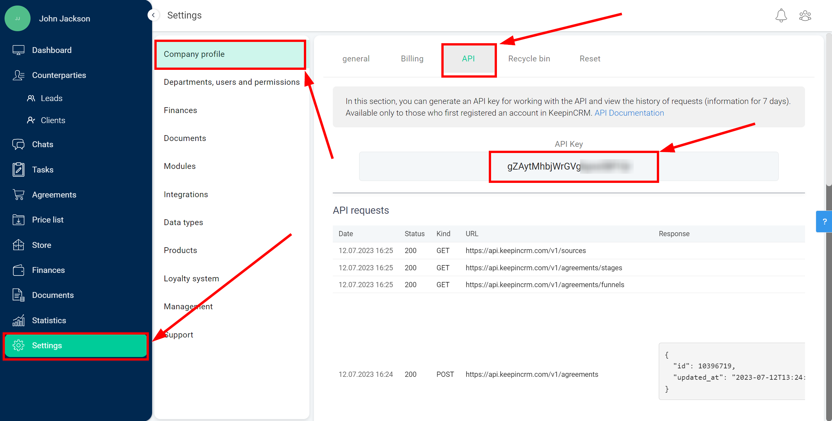Click the API requests heading
The width and height of the screenshot is (832, 421).
tap(361, 210)
